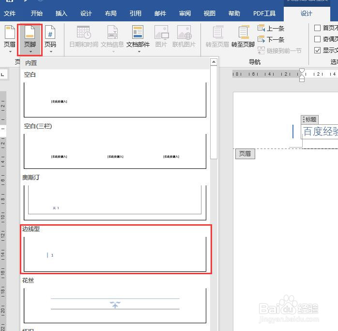Expand the 文档信息 dropdown arrow
338x331 pixels.
coord(113,52)
